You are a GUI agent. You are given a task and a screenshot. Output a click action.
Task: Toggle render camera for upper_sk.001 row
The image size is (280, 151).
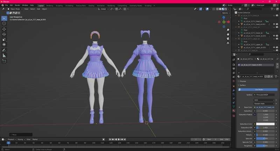[277, 47]
